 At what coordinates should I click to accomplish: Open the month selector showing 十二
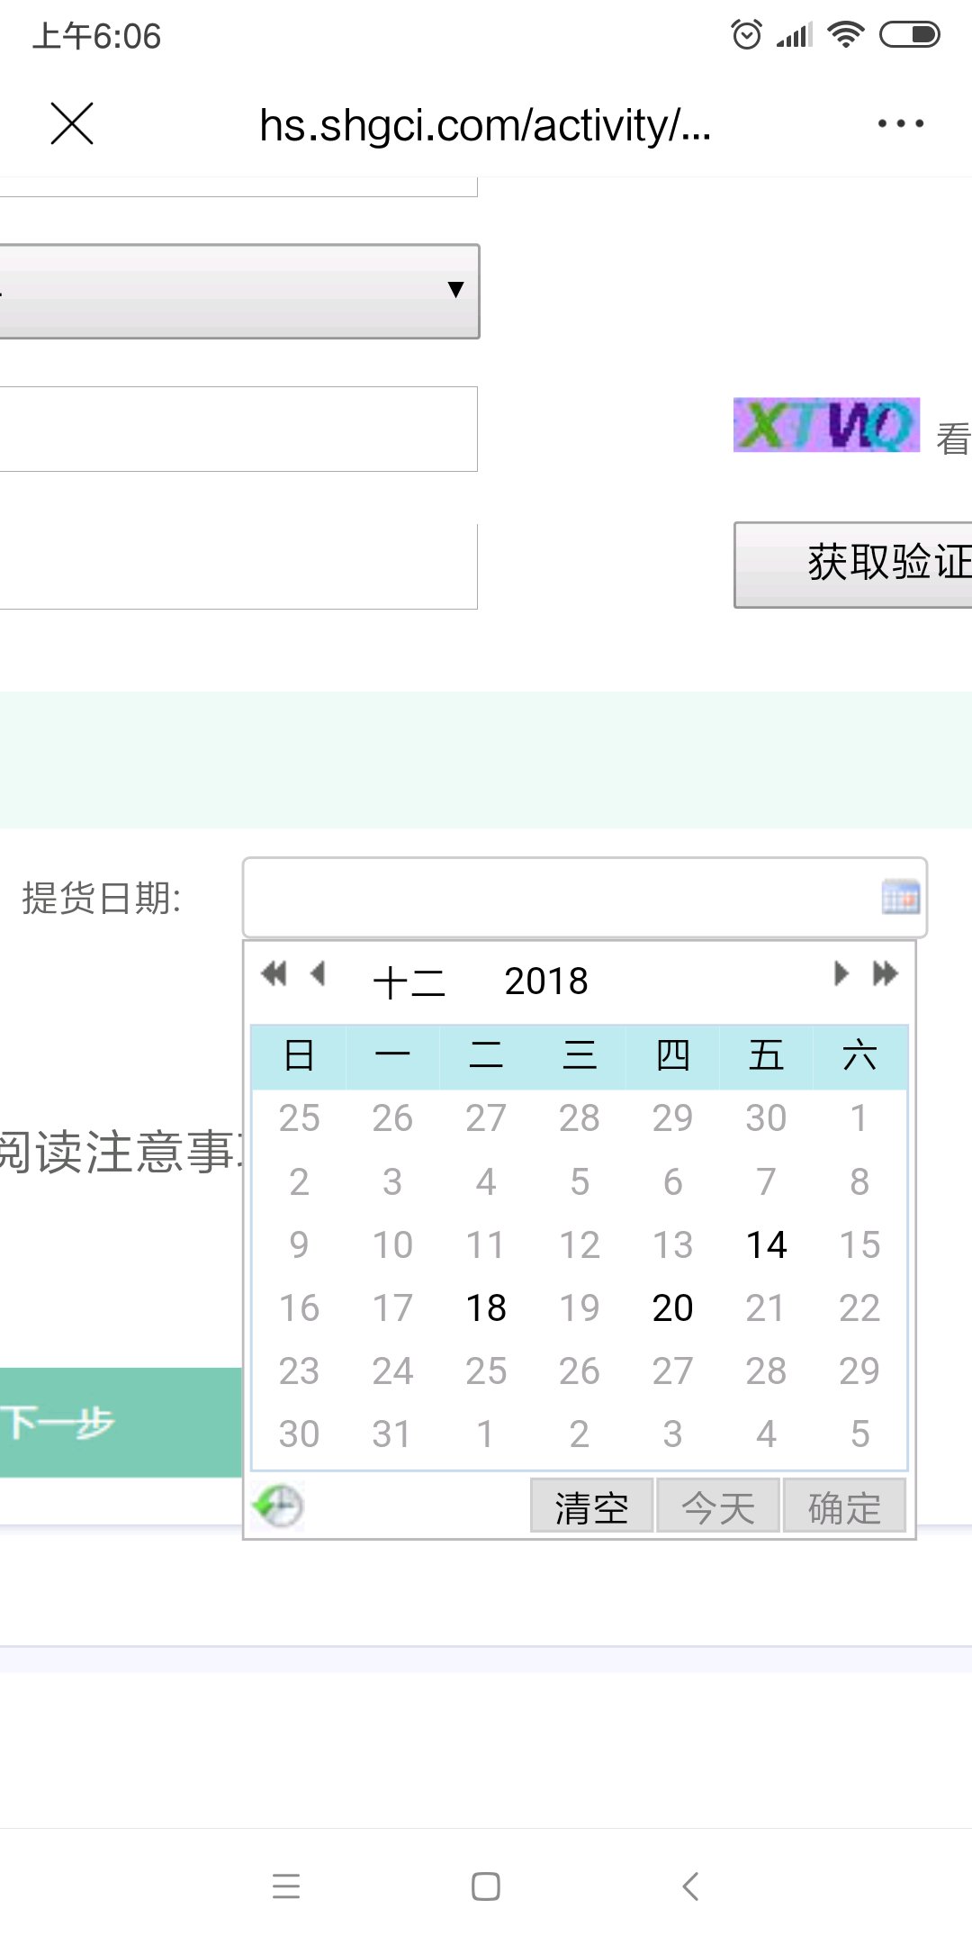tap(409, 982)
